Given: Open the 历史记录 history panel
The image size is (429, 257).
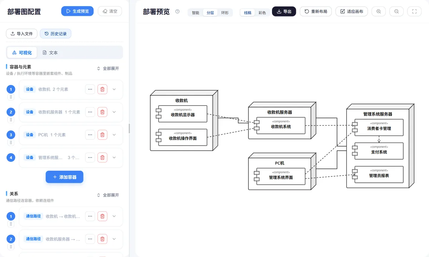Looking at the screenshot, I should click(56, 34).
